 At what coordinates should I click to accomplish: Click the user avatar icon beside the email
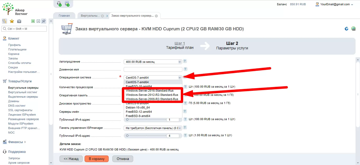317,4
